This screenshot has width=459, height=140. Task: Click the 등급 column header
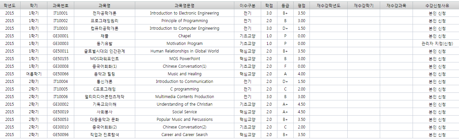[285, 6]
